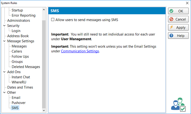Open the Groups settings

pos(17,62)
